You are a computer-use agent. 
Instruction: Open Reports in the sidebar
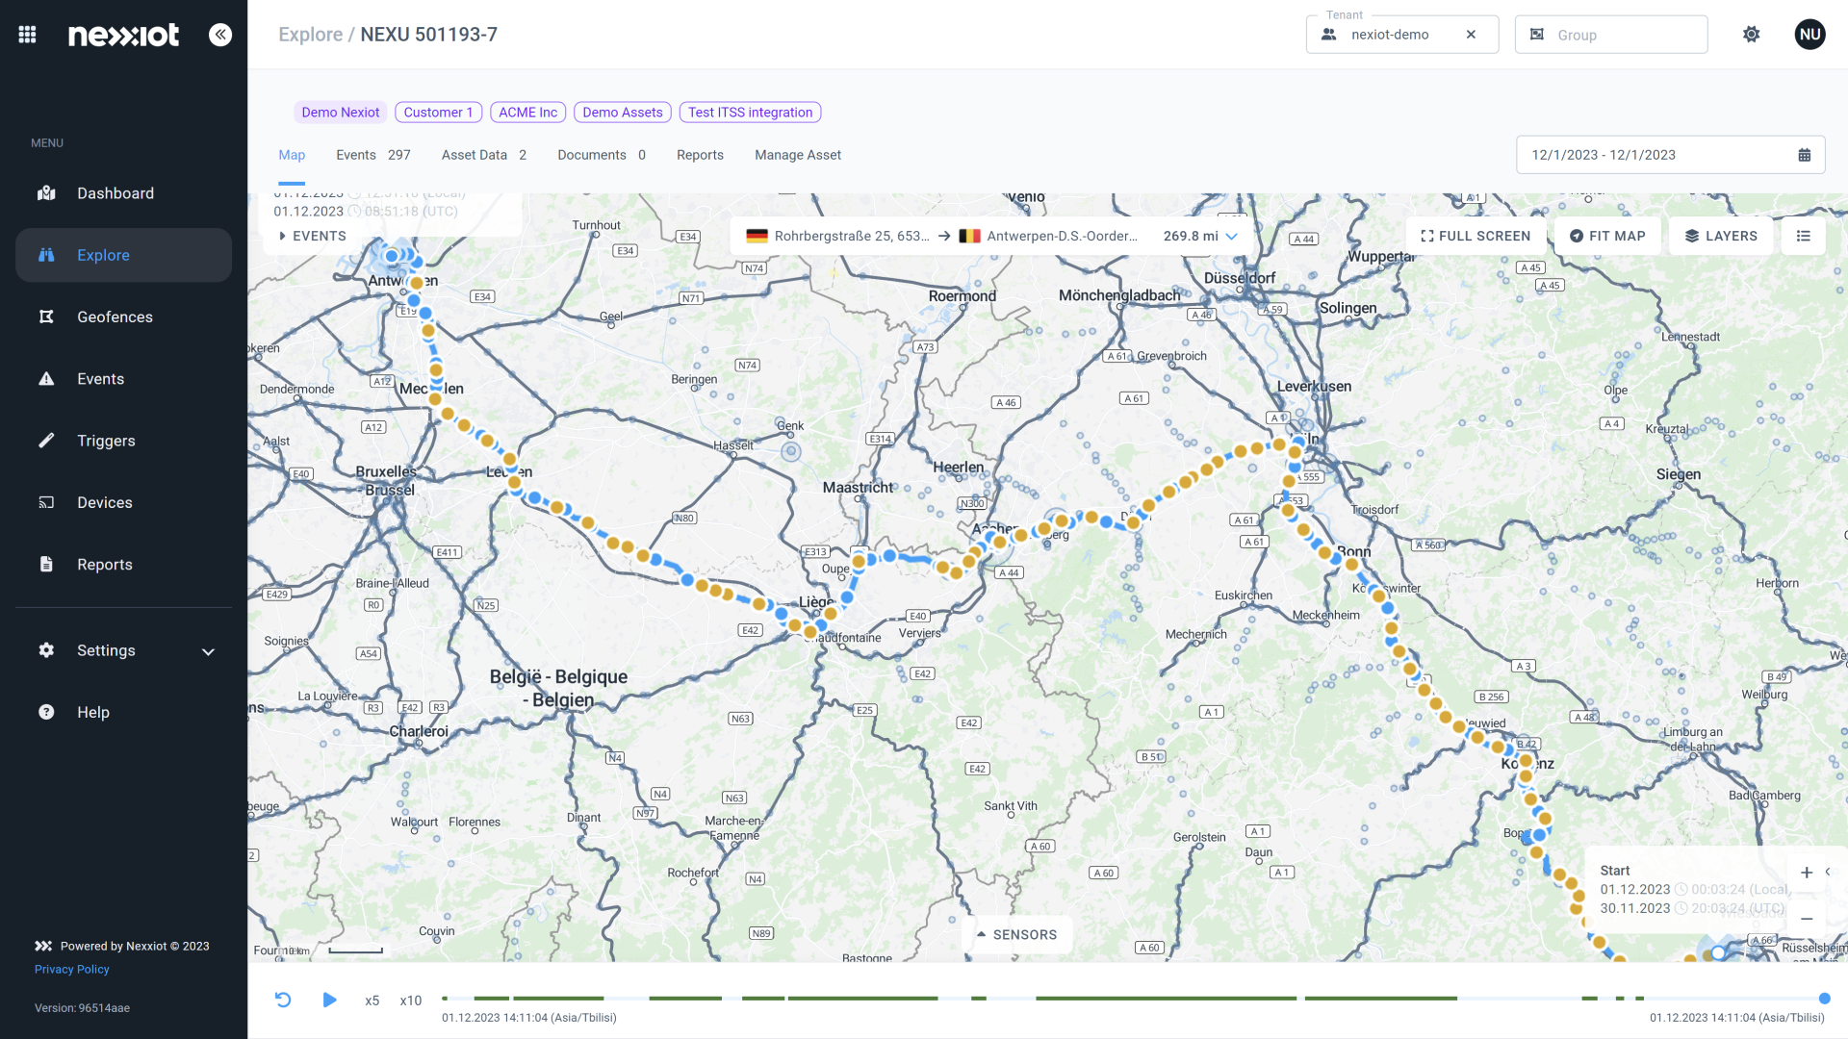pyautogui.click(x=123, y=565)
